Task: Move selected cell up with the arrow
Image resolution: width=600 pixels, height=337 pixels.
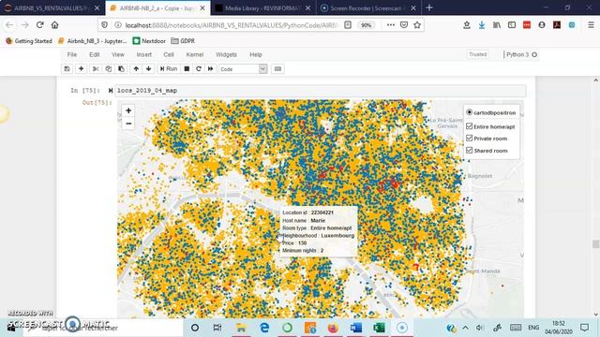Action: (x=136, y=68)
